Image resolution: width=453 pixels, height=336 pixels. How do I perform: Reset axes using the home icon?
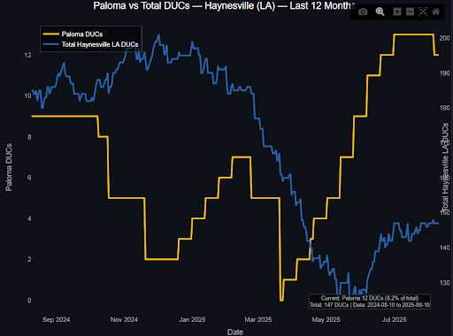(435, 11)
